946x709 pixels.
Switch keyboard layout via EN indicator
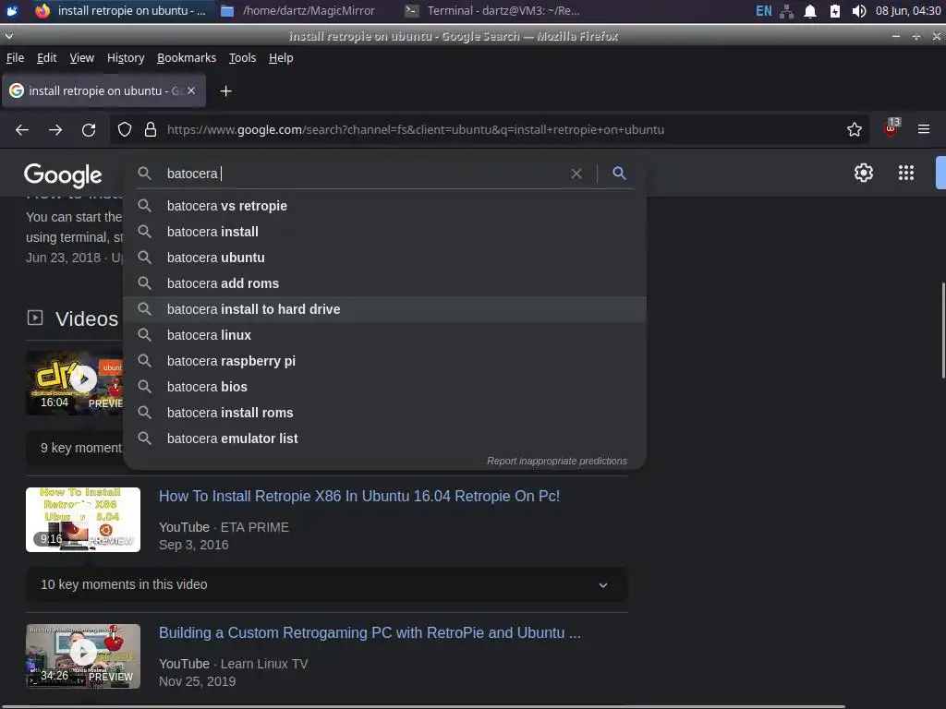point(764,11)
